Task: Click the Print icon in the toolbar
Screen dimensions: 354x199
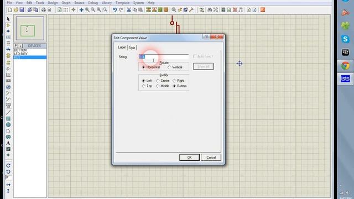Action: pyautogui.click(x=44, y=10)
